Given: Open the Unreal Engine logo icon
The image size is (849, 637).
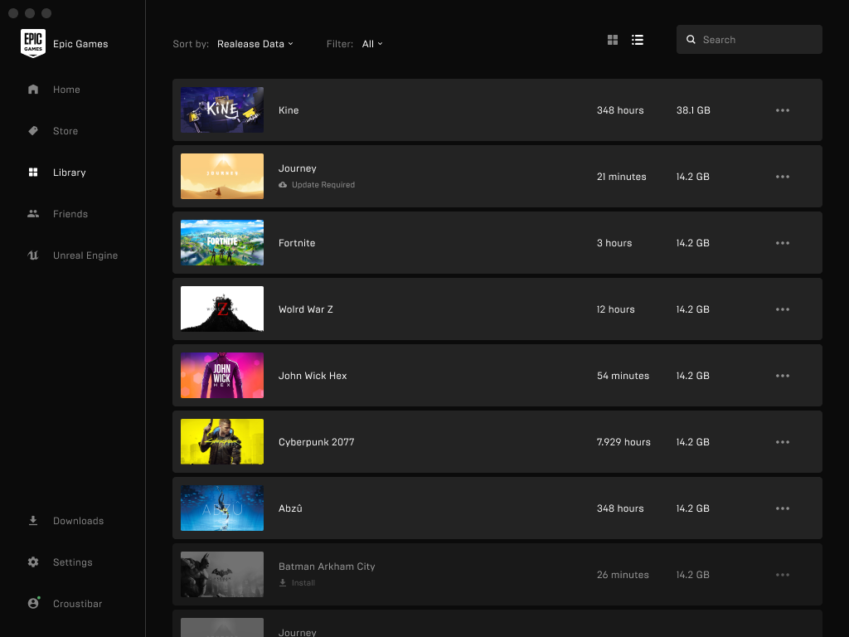Looking at the screenshot, I should point(33,255).
